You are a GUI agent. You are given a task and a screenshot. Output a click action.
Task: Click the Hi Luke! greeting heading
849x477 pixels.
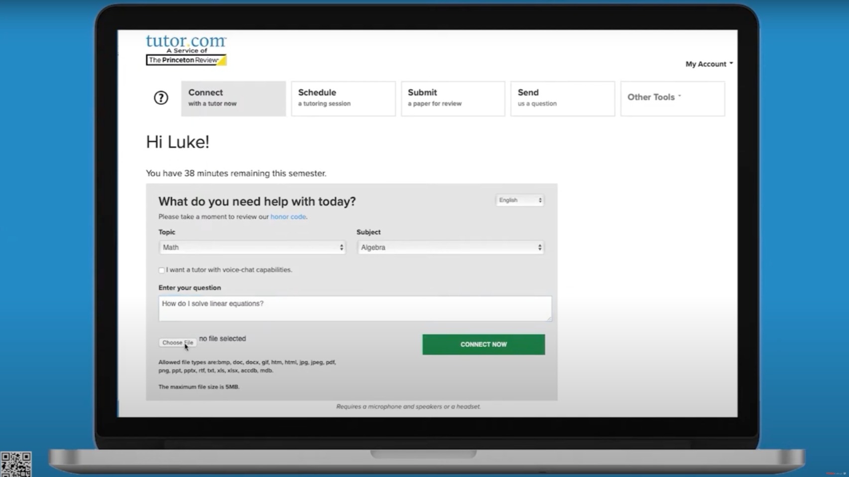[x=178, y=142]
